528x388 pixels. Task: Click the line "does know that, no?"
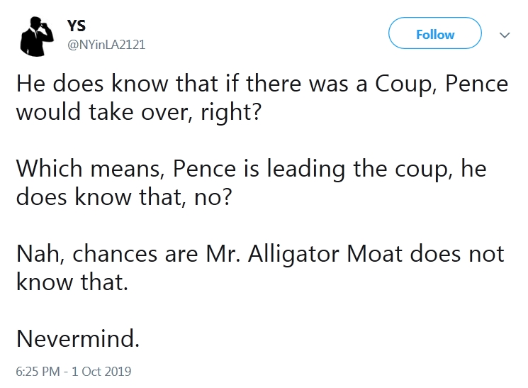point(124,197)
